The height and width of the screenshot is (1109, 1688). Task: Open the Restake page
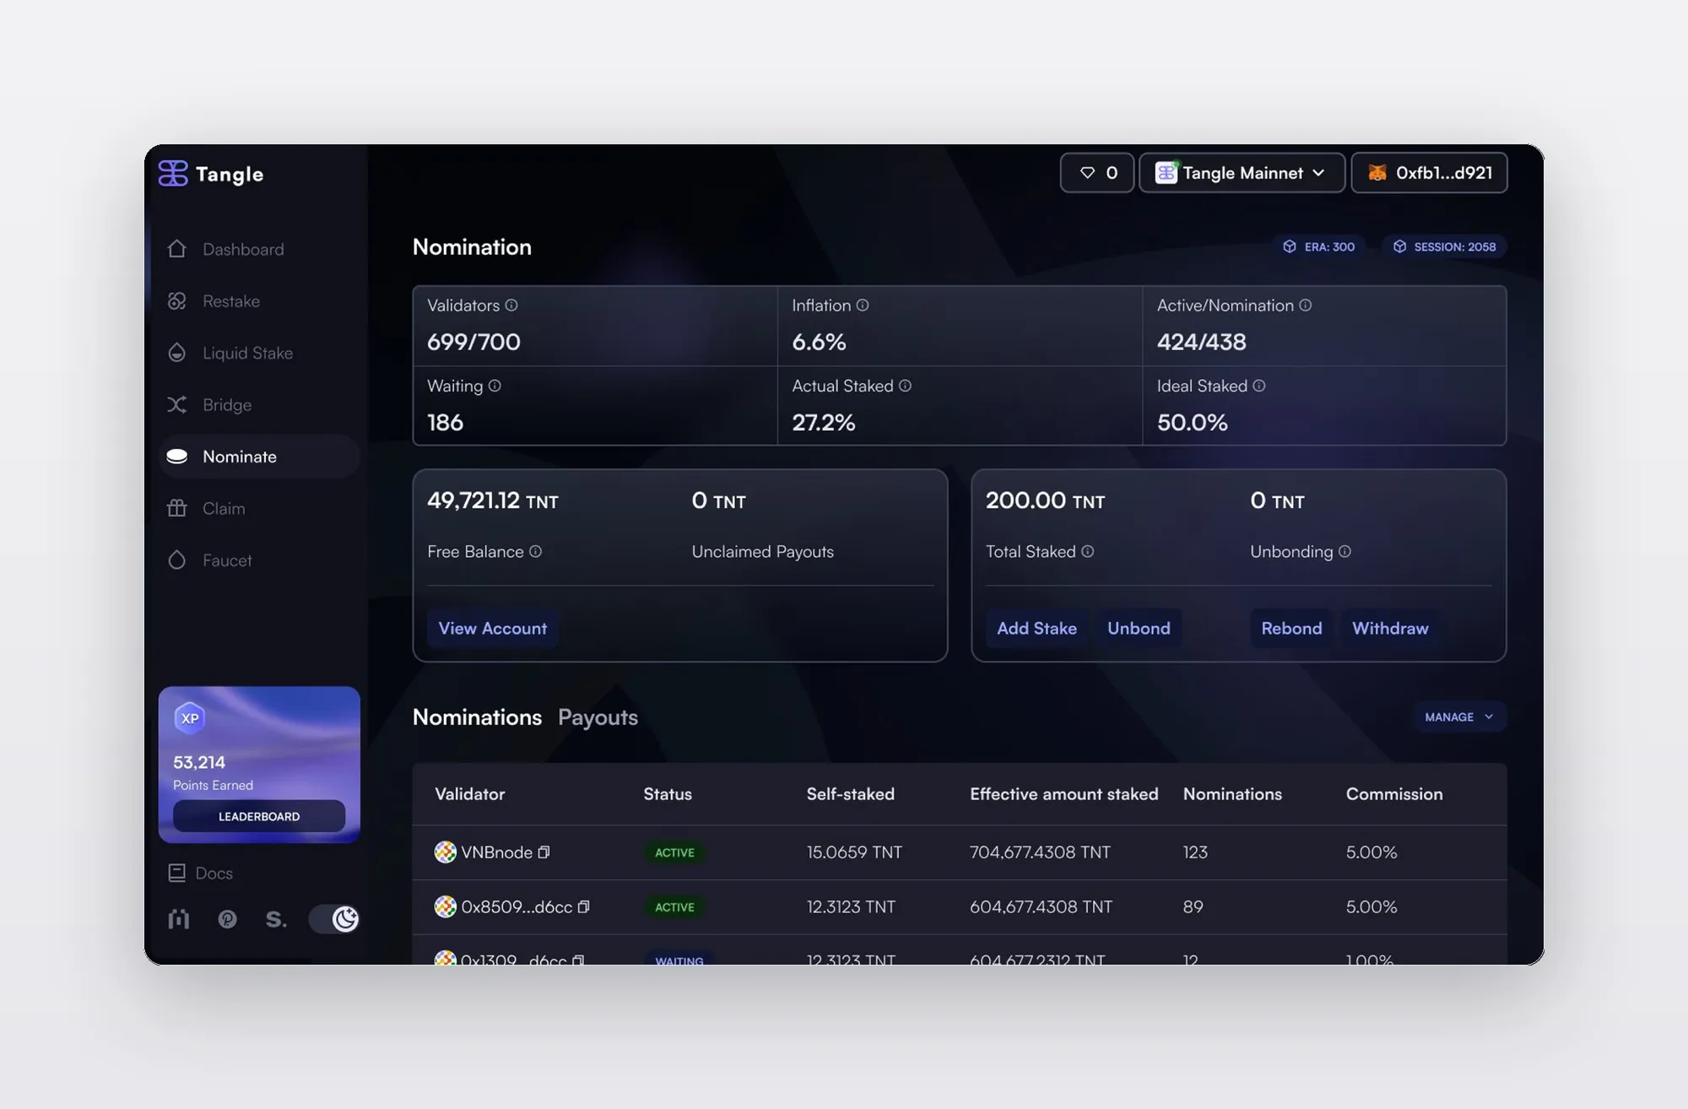point(259,301)
